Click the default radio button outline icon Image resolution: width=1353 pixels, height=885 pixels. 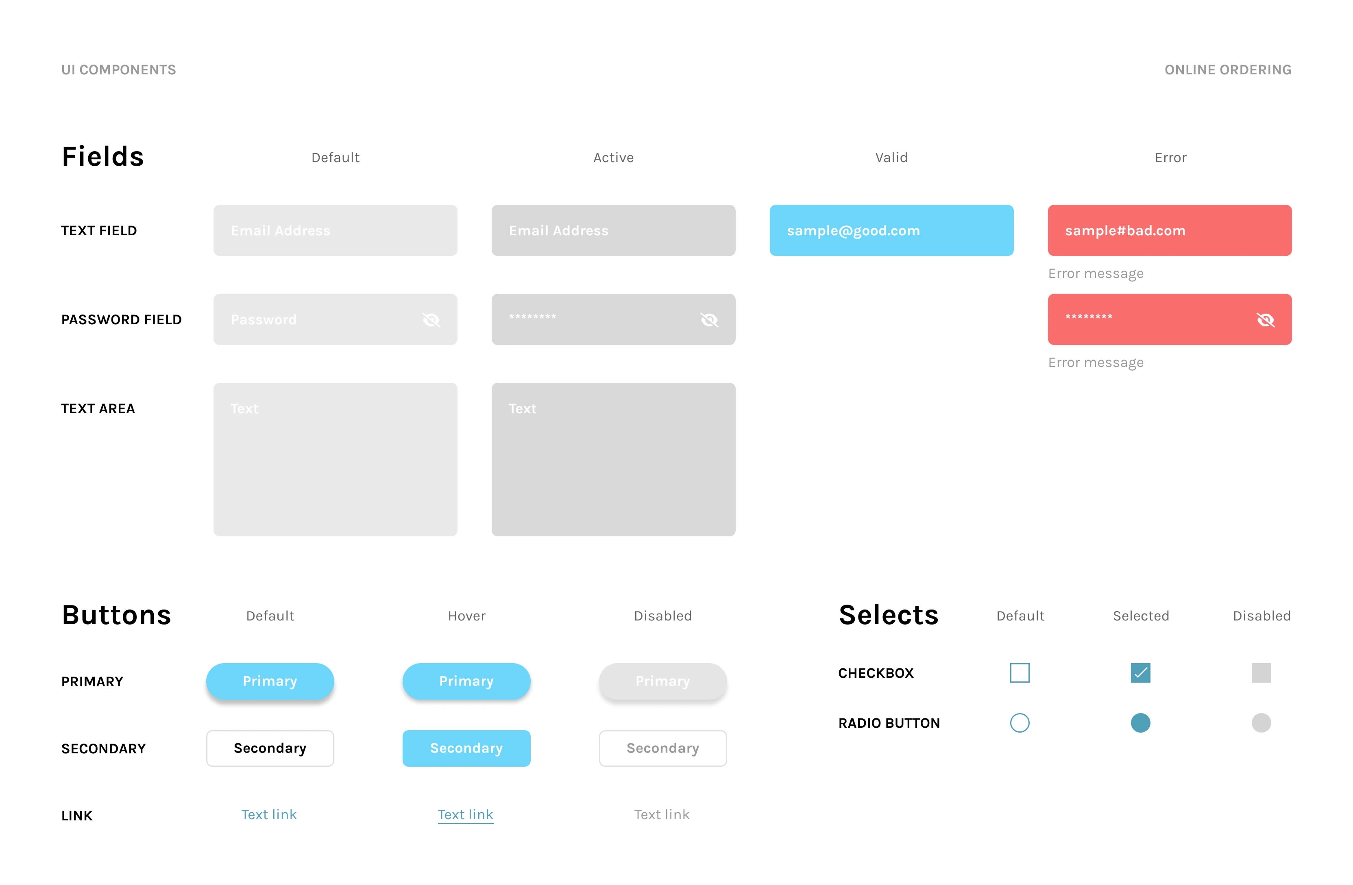coord(1019,723)
